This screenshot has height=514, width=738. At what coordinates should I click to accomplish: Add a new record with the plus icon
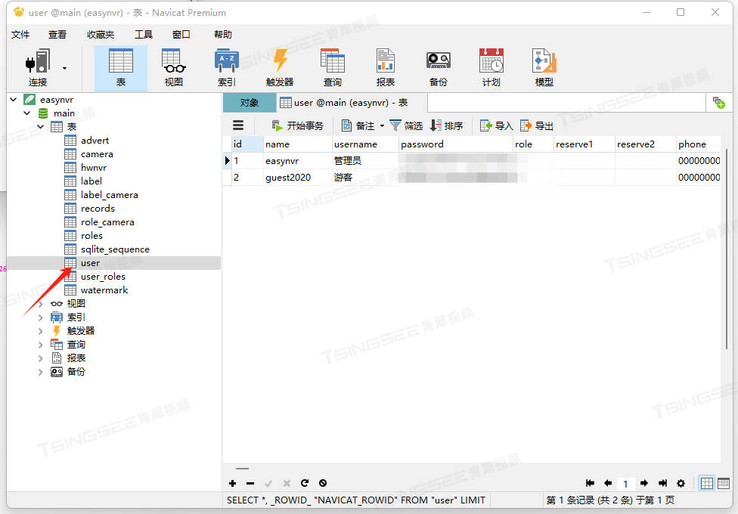coord(232,483)
